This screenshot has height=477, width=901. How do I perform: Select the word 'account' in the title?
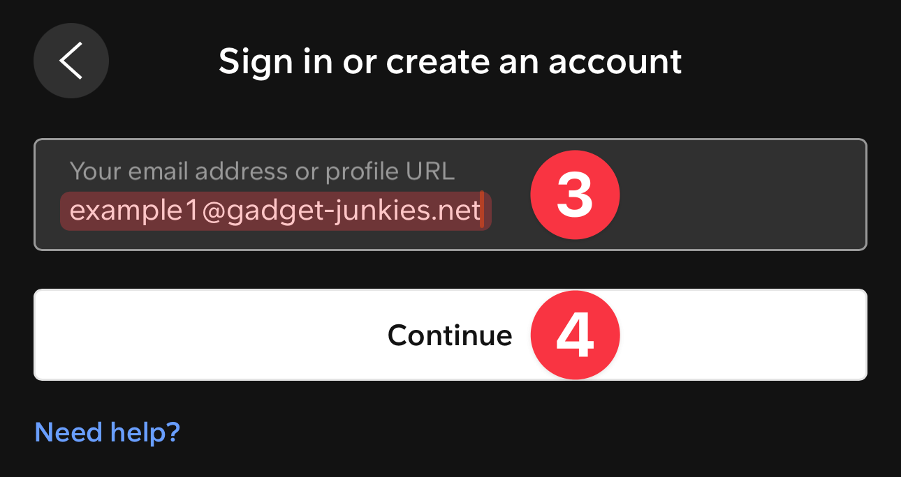pyautogui.click(x=615, y=61)
